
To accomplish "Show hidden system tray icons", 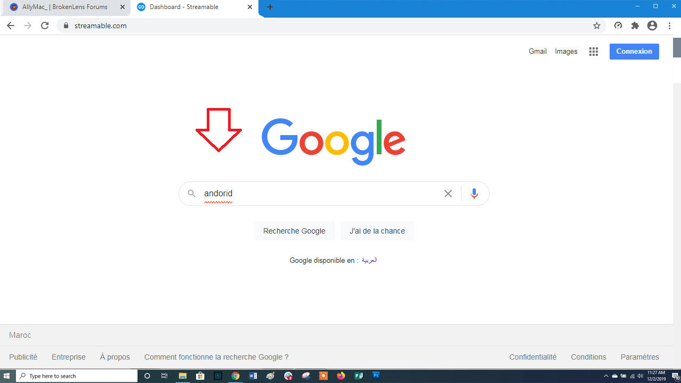I will pos(606,376).
